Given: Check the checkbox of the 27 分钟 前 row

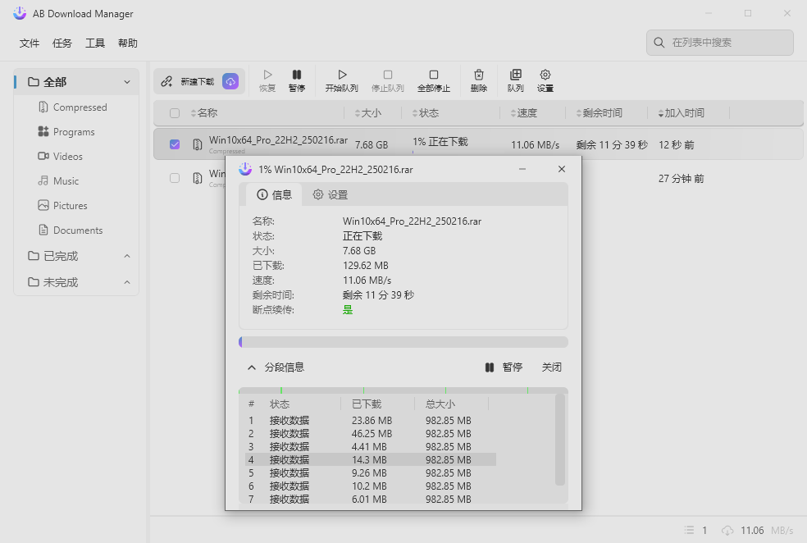Looking at the screenshot, I should pyautogui.click(x=175, y=178).
